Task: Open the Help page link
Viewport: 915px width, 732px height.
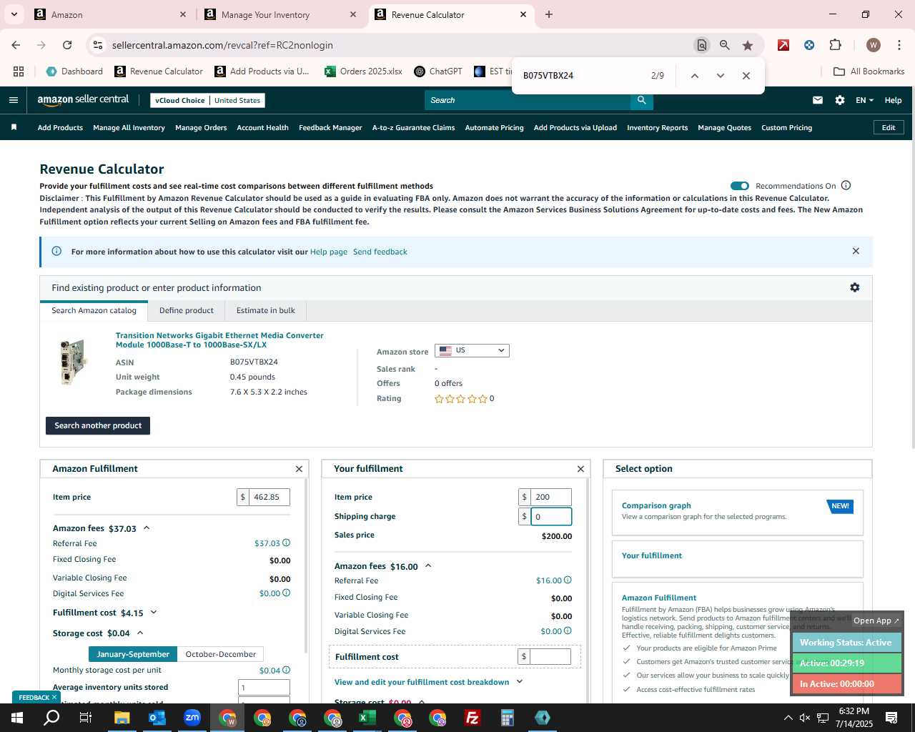Action: [x=329, y=252]
